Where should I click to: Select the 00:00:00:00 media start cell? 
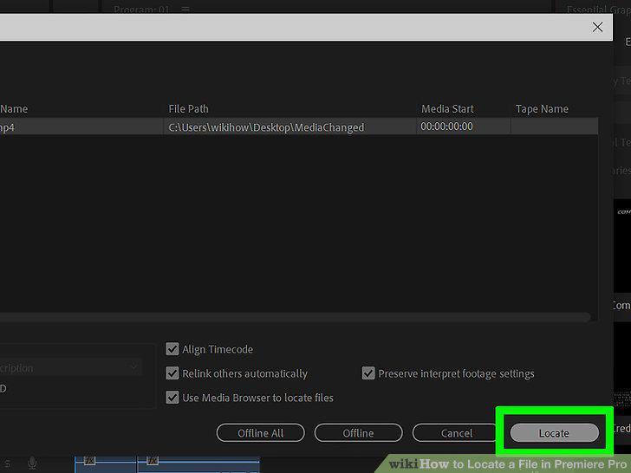pyautogui.click(x=463, y=126)
